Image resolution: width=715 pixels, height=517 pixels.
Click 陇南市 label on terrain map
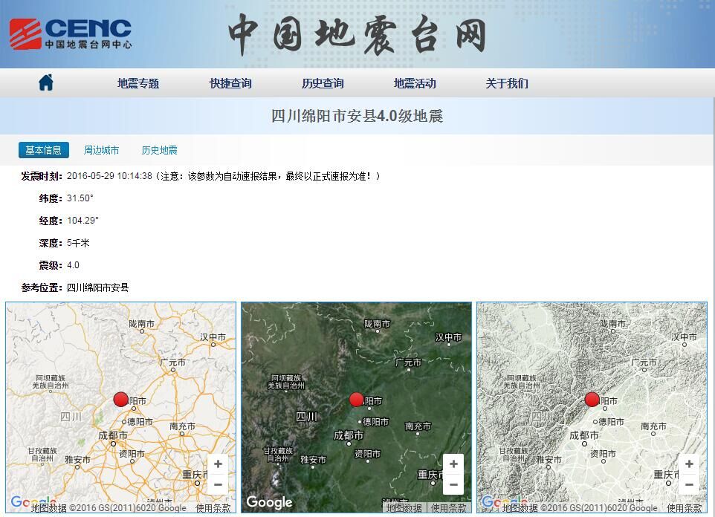pos(612,323)
